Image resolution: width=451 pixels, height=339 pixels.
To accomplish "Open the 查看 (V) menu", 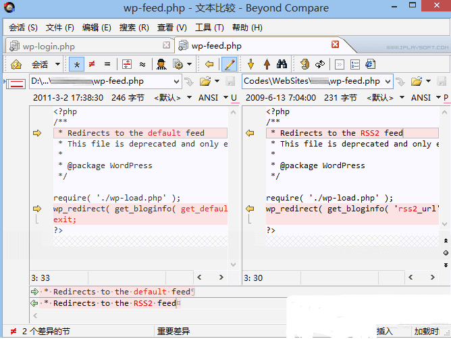I will tap(172, 28).
